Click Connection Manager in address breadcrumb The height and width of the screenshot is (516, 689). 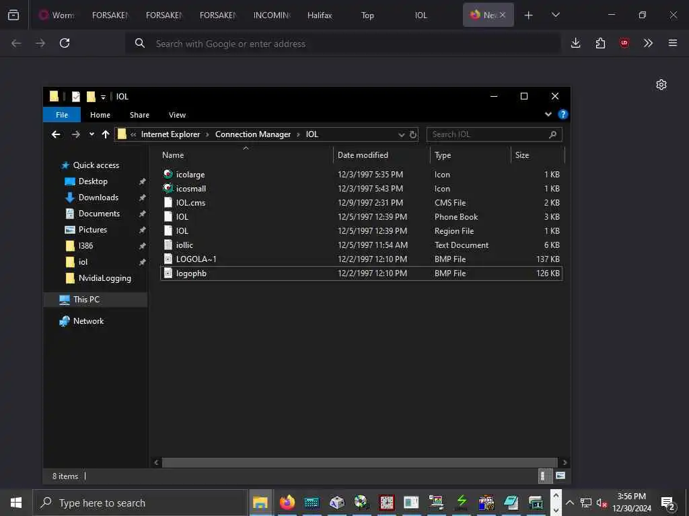(x=253, y=134)
